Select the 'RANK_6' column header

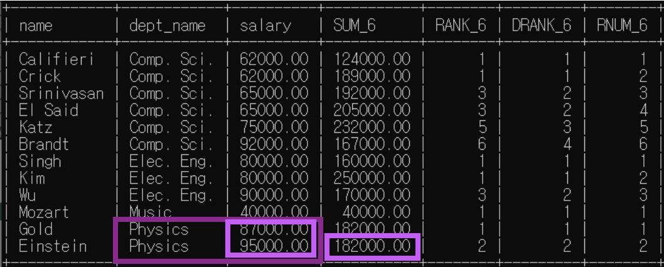click(x=461, y=26)
